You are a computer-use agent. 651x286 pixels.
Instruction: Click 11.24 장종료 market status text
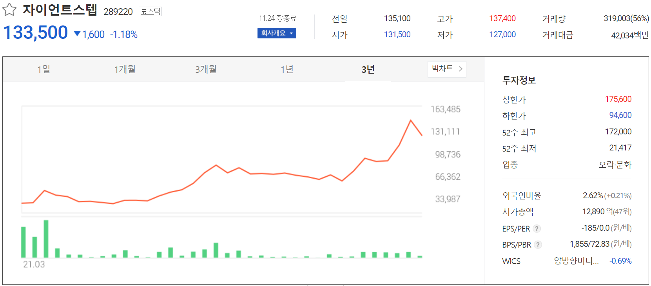(277, 18)
